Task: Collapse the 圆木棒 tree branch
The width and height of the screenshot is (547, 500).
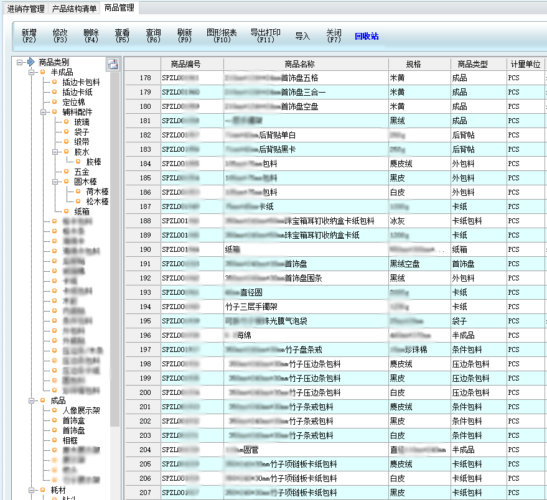Action: tap(55, 182)
